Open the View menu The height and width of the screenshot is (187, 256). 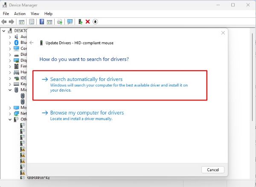(x=35, y=14)
